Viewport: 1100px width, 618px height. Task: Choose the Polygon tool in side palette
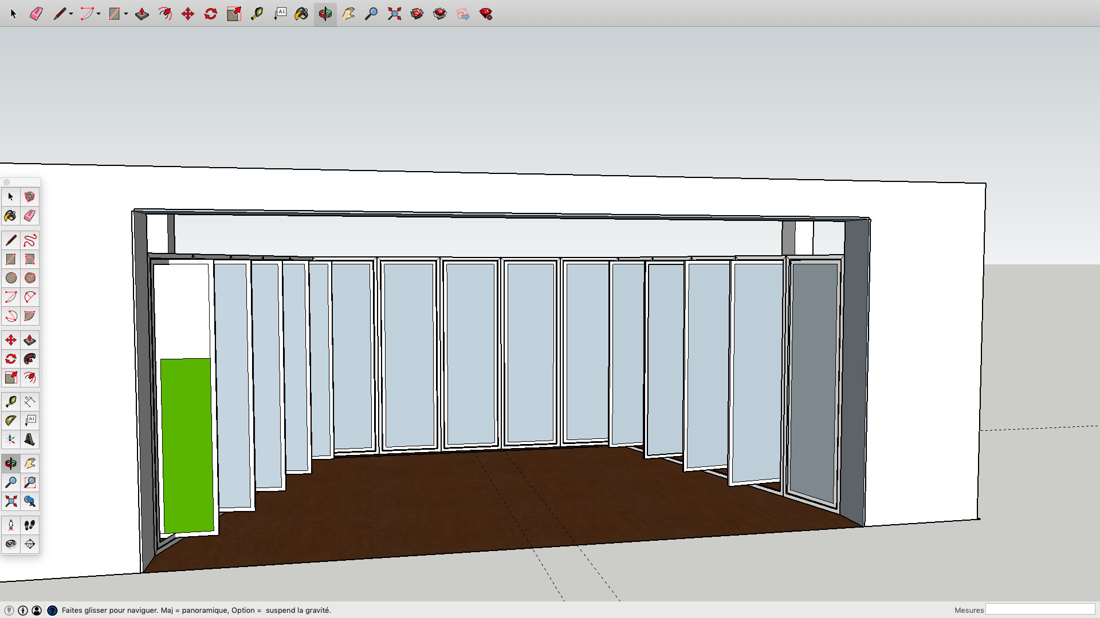[30, 278]
